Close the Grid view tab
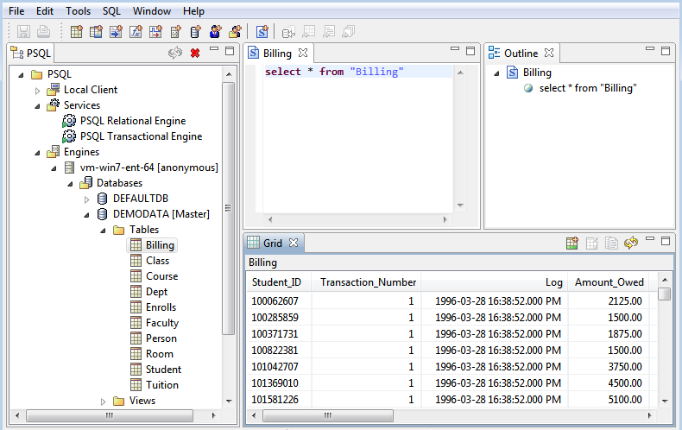 pyautogui.click(x=294, y=243)
